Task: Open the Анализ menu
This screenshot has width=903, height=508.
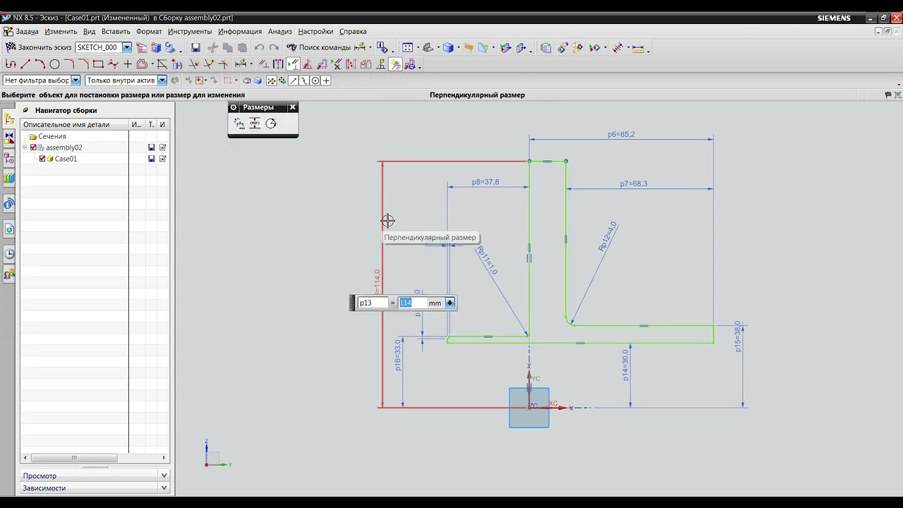Action: 280,31
